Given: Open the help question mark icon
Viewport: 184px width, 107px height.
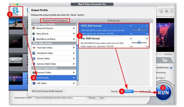Looking at the screenshot, I should coord(172,11).
